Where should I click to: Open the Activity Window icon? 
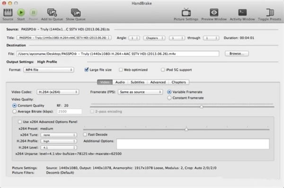242,12
